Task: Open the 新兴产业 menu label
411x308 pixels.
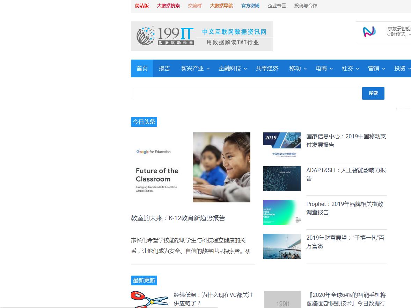Action: (192, 69)
